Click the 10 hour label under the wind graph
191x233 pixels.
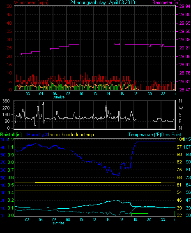(82, 94)
